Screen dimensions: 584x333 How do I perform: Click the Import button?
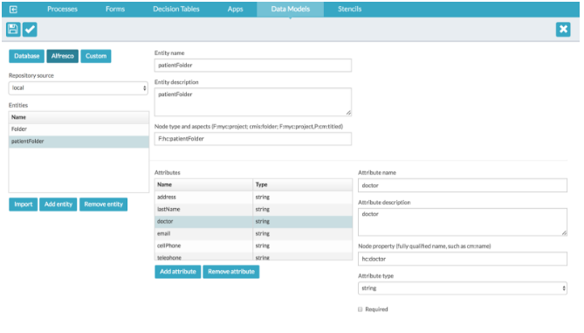[x=23, y=205]
